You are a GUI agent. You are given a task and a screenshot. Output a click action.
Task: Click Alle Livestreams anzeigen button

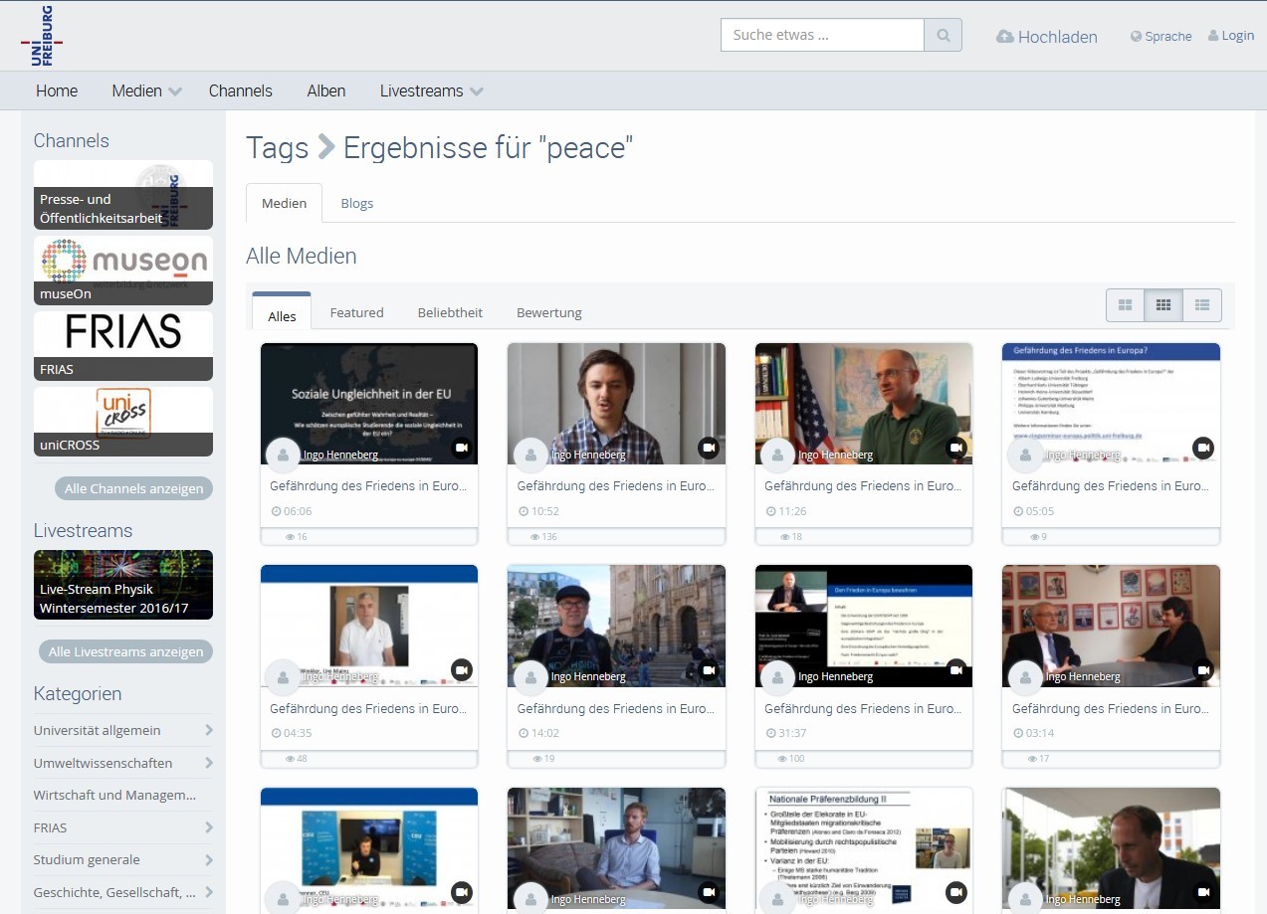pos(125,651)
